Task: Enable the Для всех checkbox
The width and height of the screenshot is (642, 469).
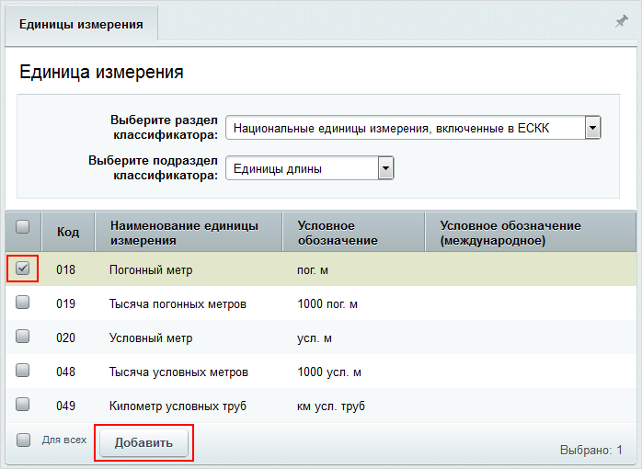Action: pos(23,440)
